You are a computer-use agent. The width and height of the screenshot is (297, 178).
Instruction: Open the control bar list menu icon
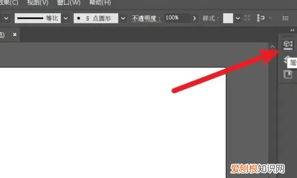click(x=285, y=18)
